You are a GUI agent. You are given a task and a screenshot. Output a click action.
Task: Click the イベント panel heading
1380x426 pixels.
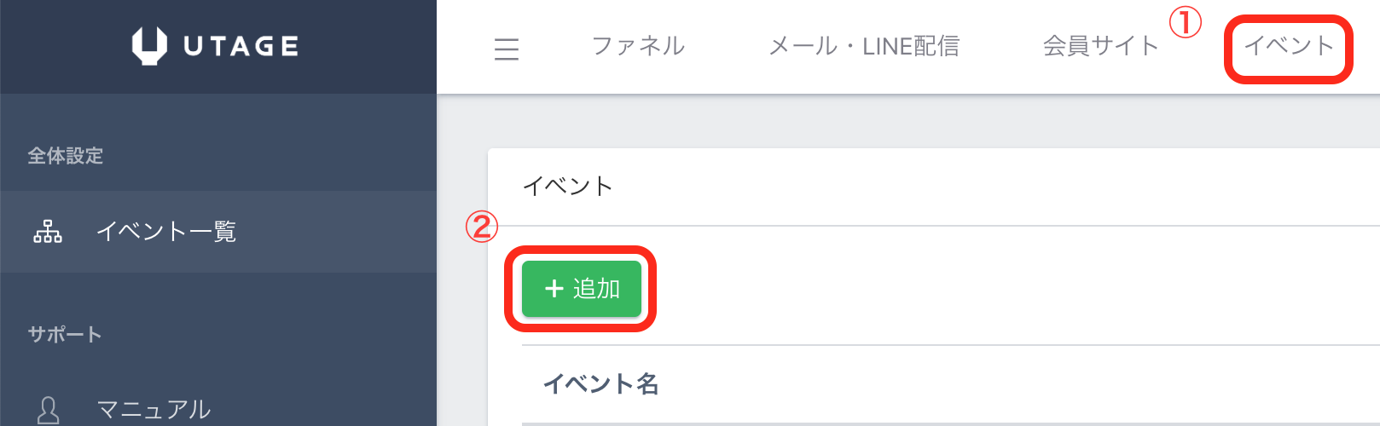[x=568, y=187]
